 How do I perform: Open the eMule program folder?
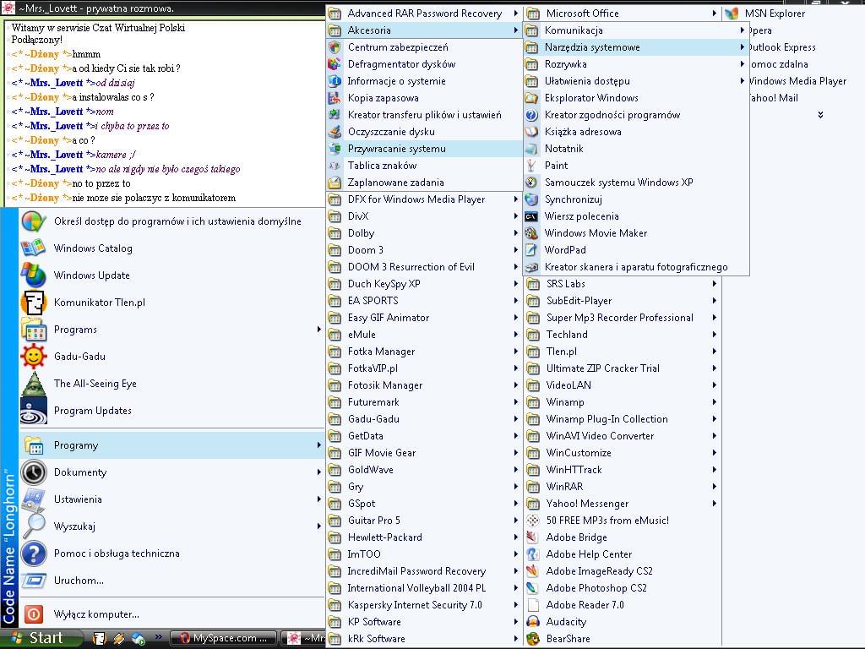point(424,335)
